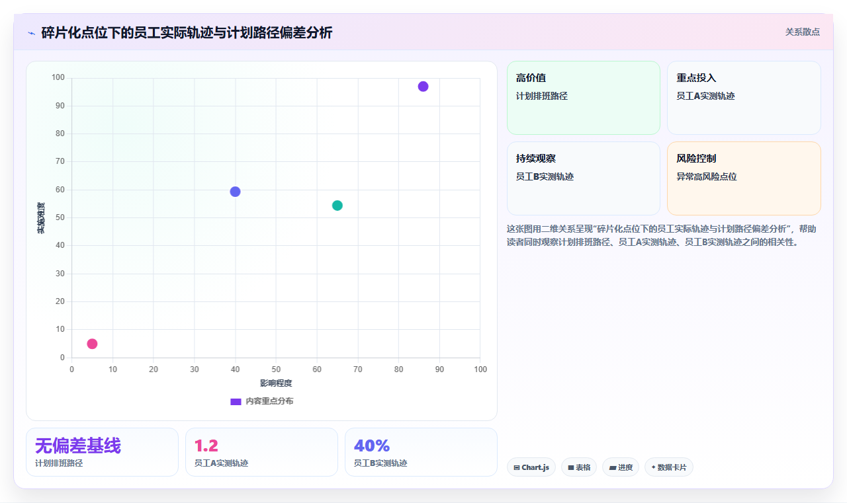Viewport: 847px width, 503px height.
Task: Click the 表格 tag chip
Action: click(579, 467)
